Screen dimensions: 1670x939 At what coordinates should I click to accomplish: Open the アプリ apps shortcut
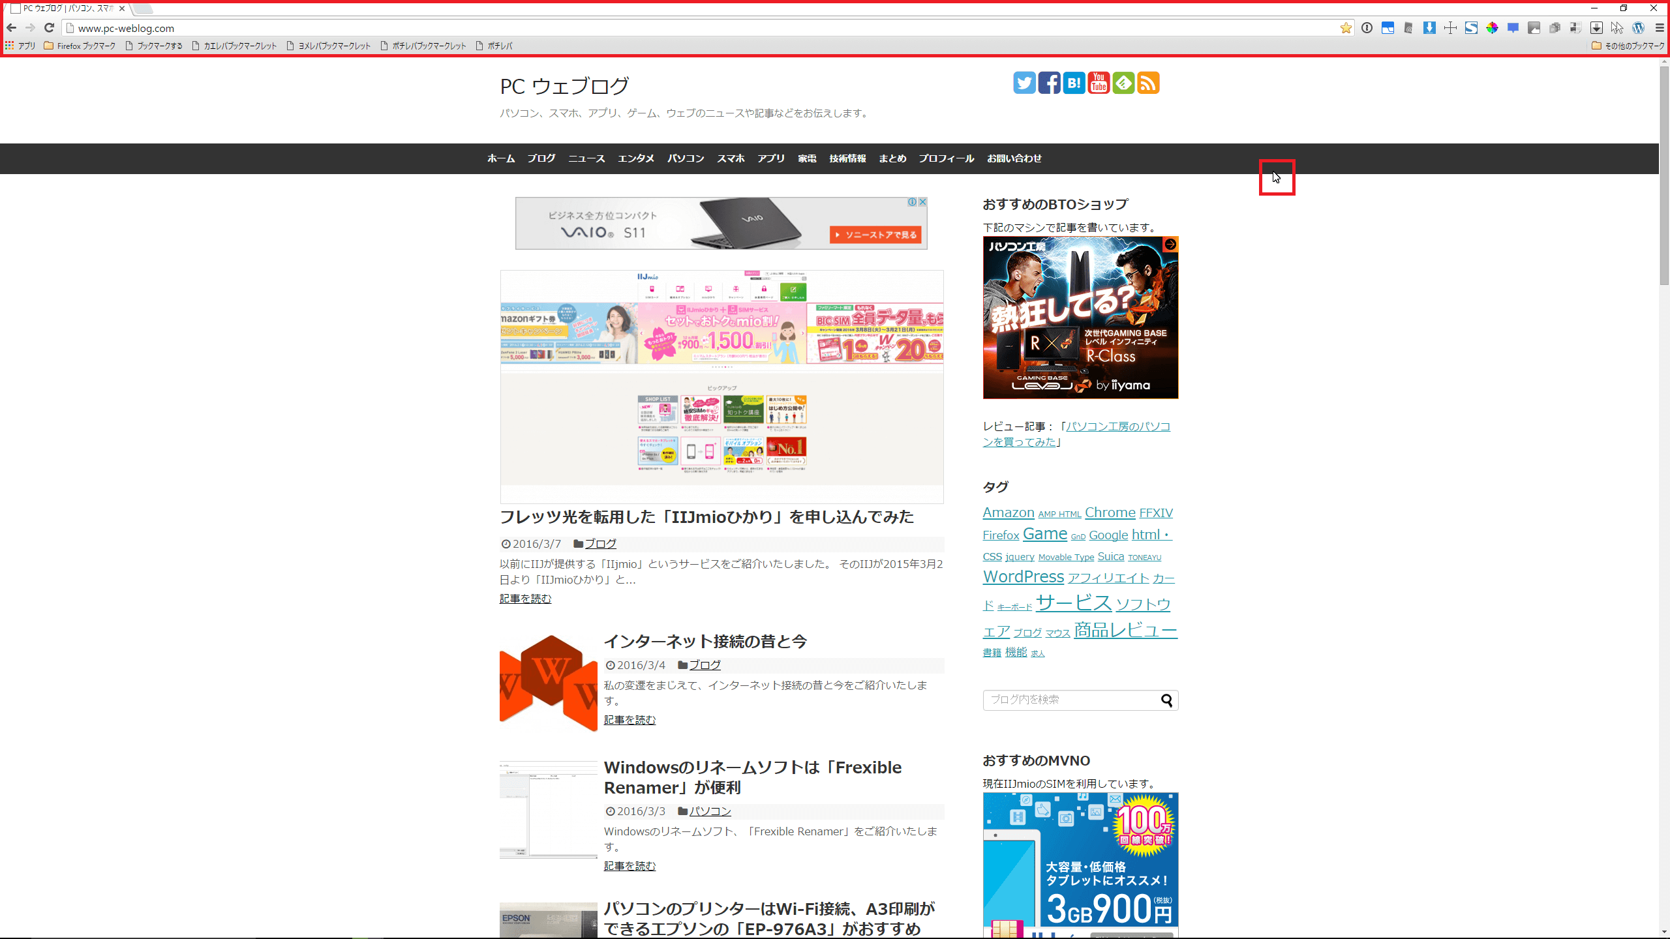[20, 46]
